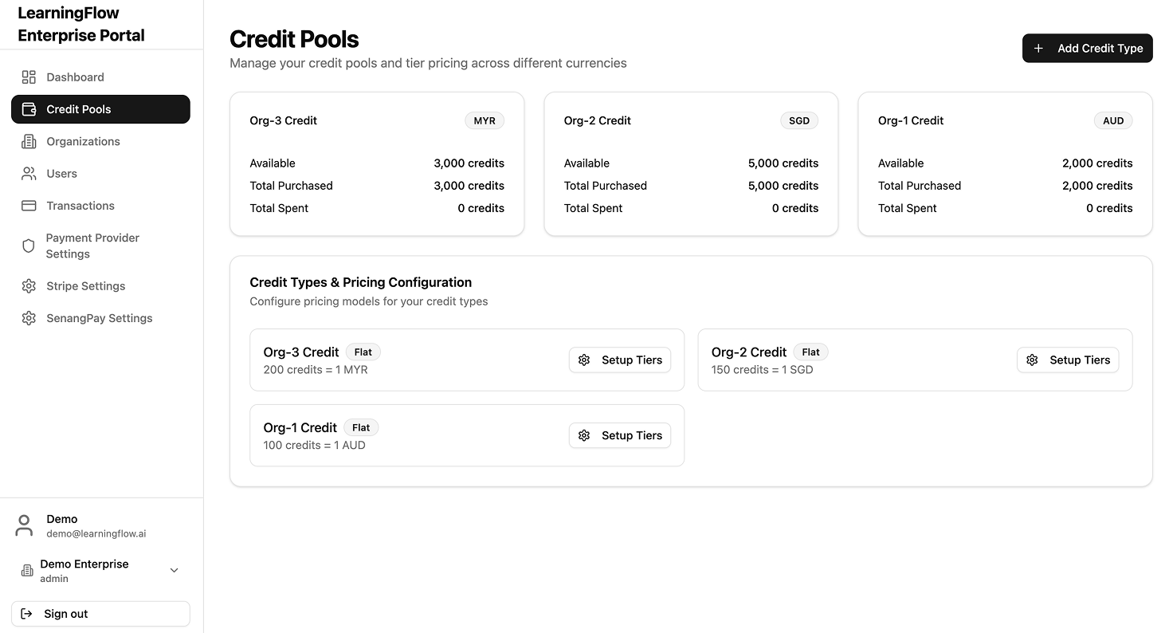Click the MYR currency badge on Org-3 Credit

pyautogui.click(x=484, y=120)
